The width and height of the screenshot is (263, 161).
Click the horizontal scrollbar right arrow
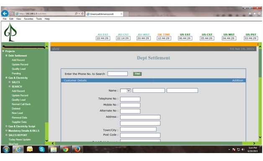(x=254, y=143)
